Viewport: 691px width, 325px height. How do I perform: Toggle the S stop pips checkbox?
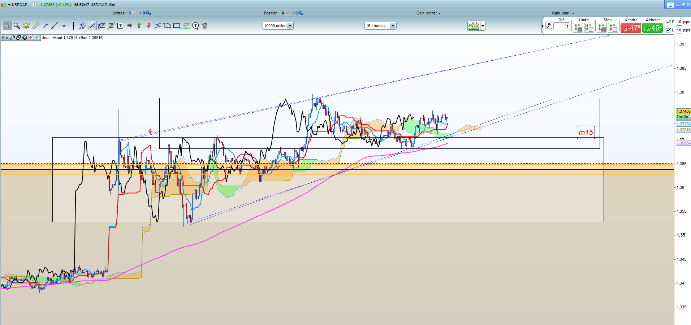click(x=668, y=22)
